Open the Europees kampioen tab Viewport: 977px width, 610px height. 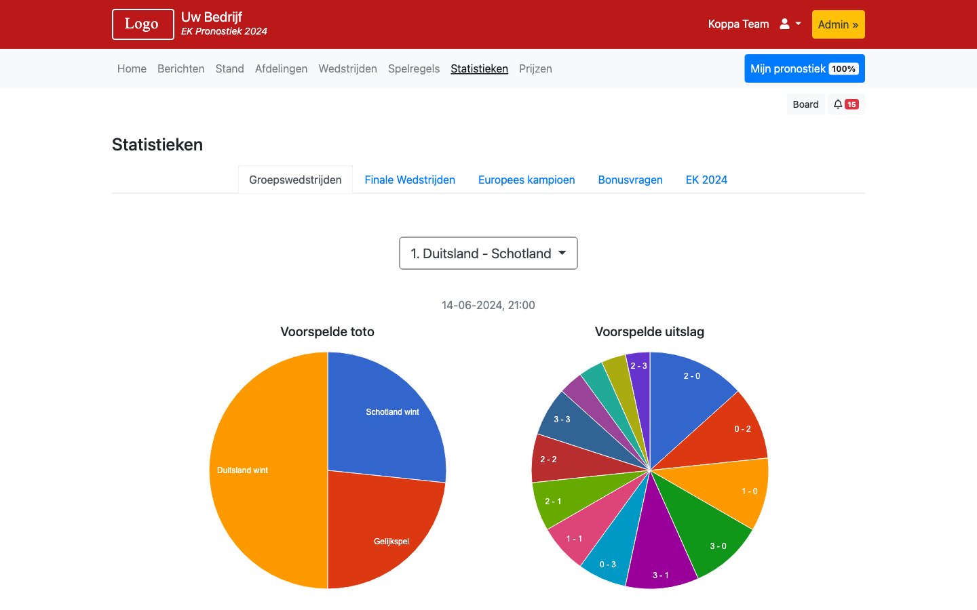(x=526, y=180)
